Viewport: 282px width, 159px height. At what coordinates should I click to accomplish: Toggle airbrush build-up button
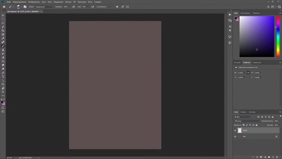(93, 7)
